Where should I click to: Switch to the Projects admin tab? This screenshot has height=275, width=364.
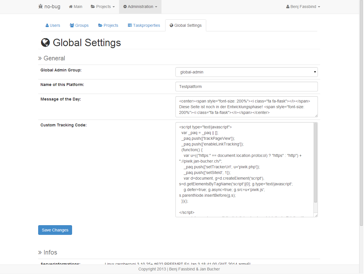pyautogui.click(x=108, y=25)
